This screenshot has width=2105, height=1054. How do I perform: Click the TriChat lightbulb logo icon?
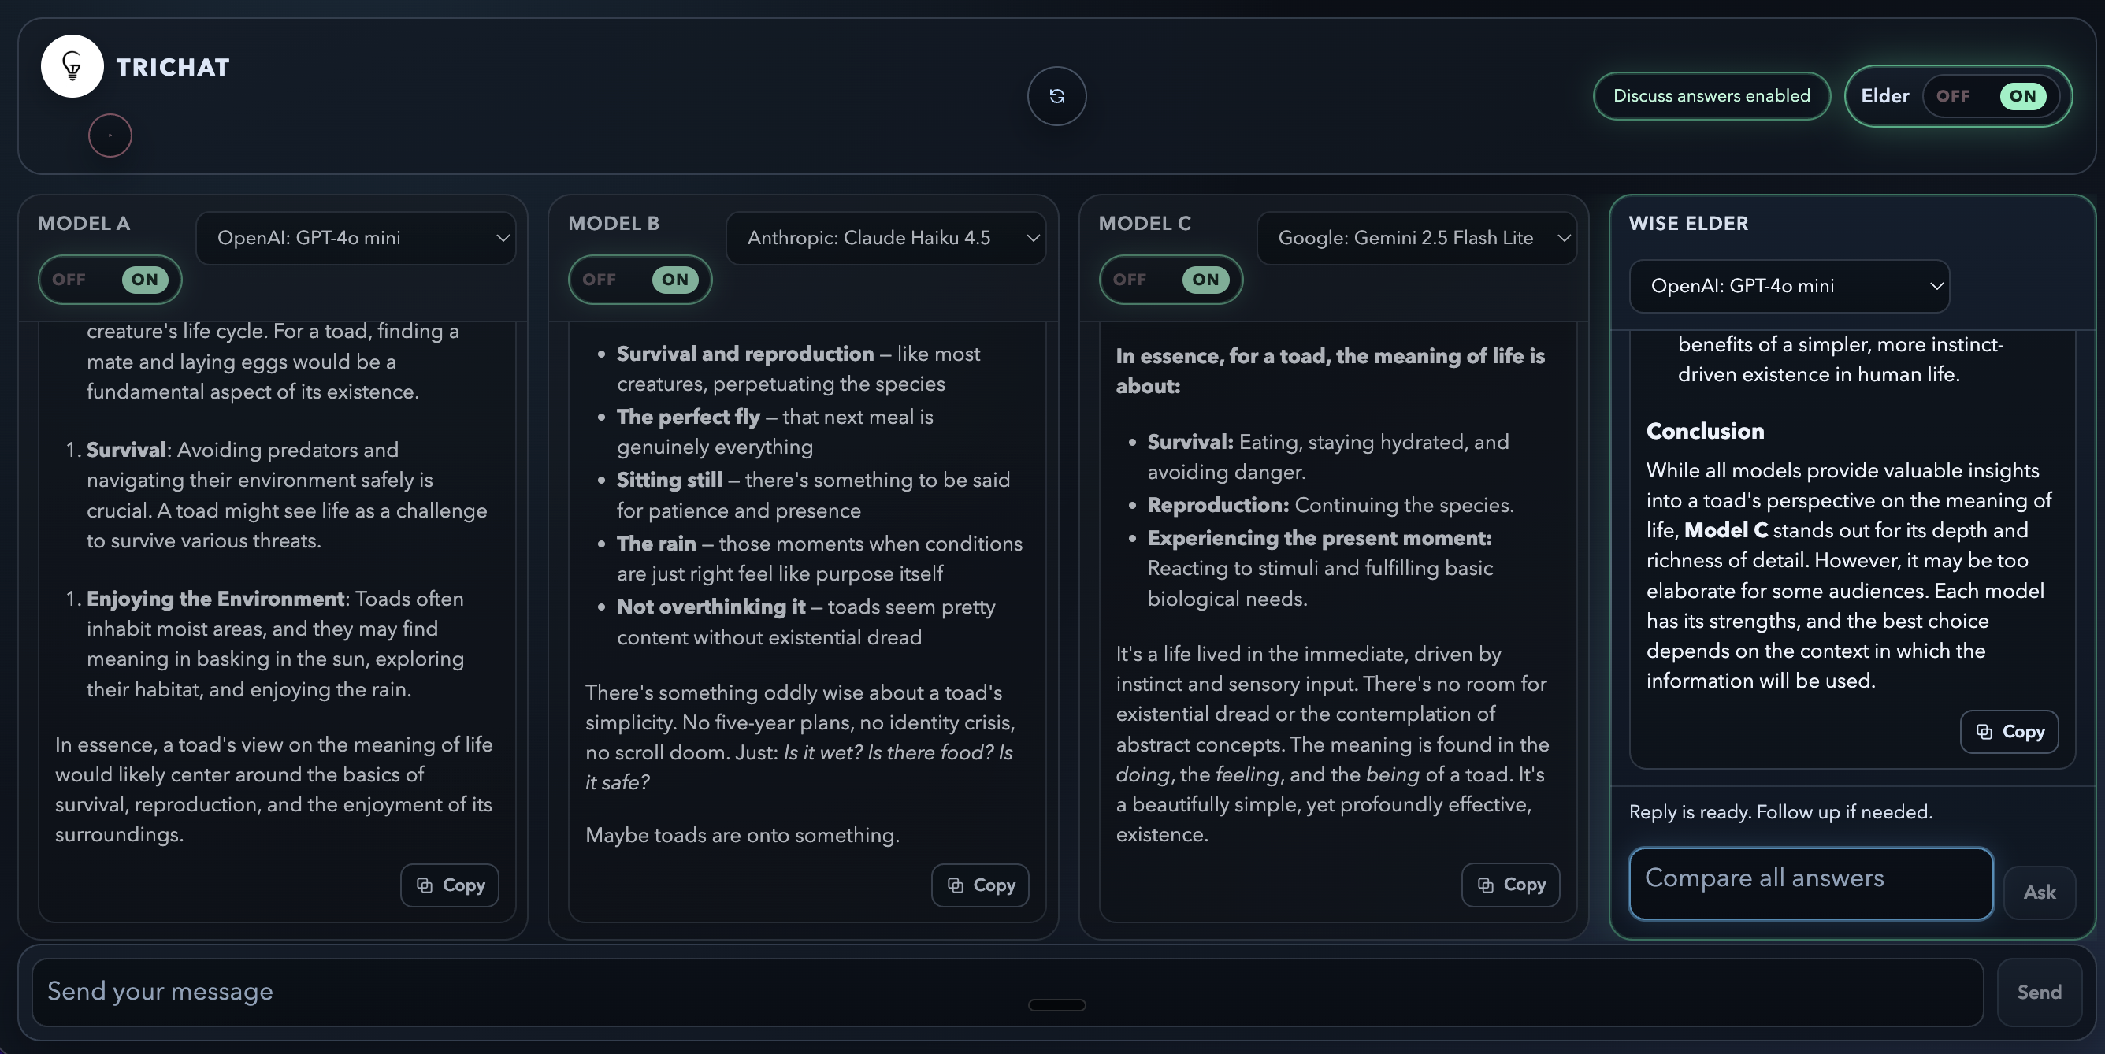point(72,66)
